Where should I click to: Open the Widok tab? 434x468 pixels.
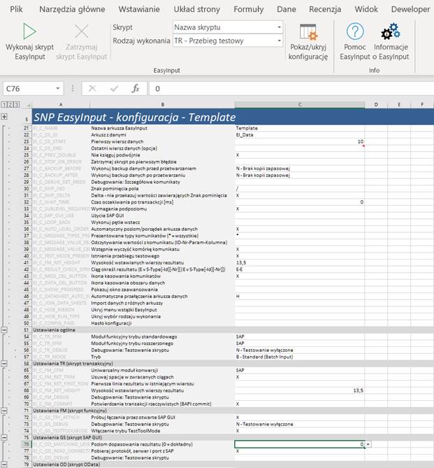[x=366, y=9]
